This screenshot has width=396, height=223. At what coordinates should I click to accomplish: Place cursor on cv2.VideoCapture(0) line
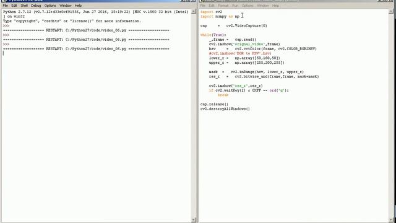(x=234, y=26)
